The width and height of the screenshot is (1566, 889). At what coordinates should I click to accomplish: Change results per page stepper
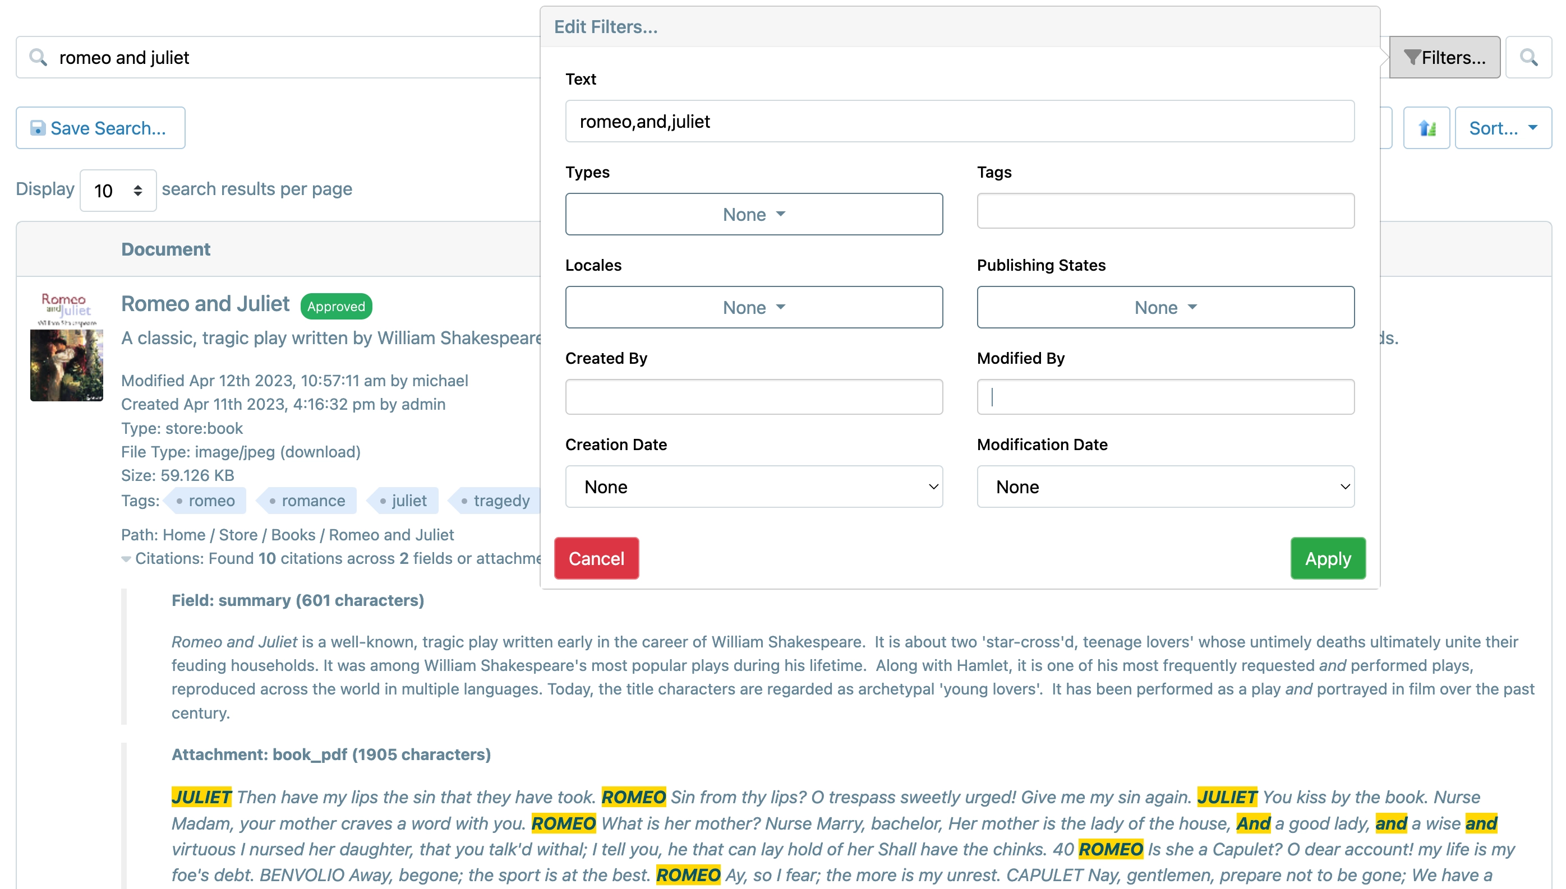[x=118, y=191]
